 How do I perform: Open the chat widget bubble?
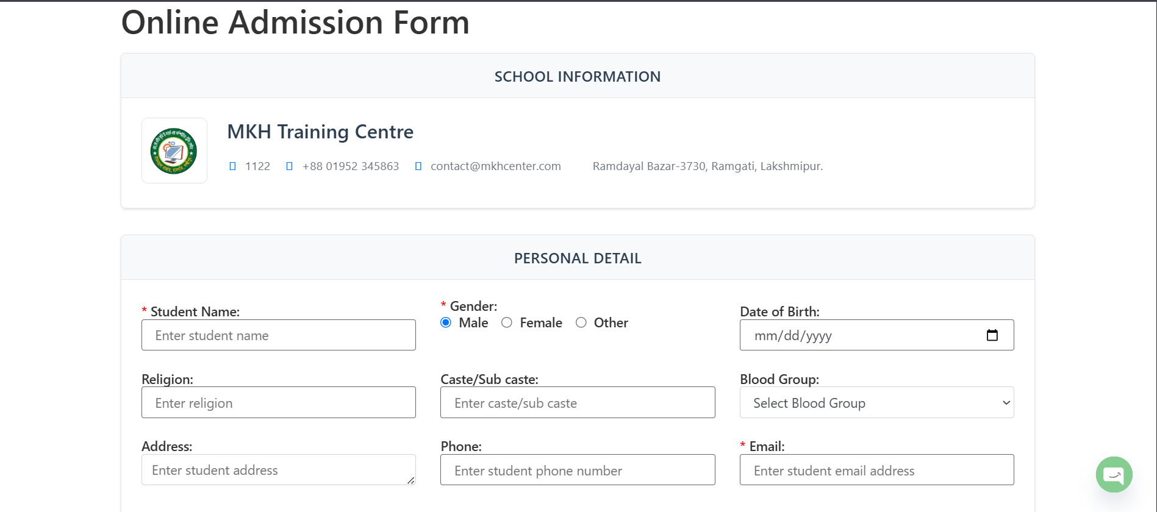1114,474
